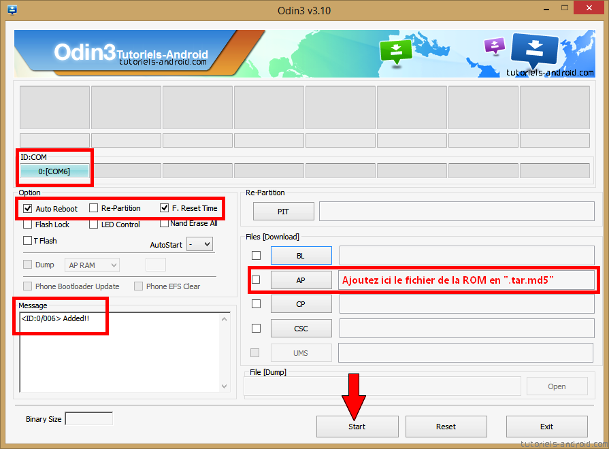This screenshot has width=609, height=449.
Task: Tick the checkbox beside the BL button
Action: (256, 256)
